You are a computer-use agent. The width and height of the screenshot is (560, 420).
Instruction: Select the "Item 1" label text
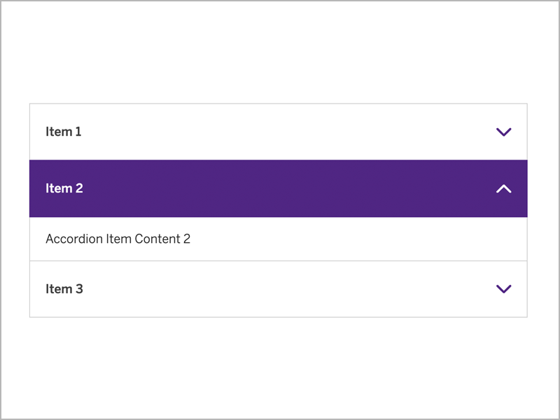point(64,132)
